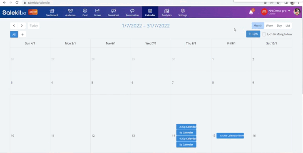303x153 pixels.
Task: Check the notification bell
Action: pos(251,12)
